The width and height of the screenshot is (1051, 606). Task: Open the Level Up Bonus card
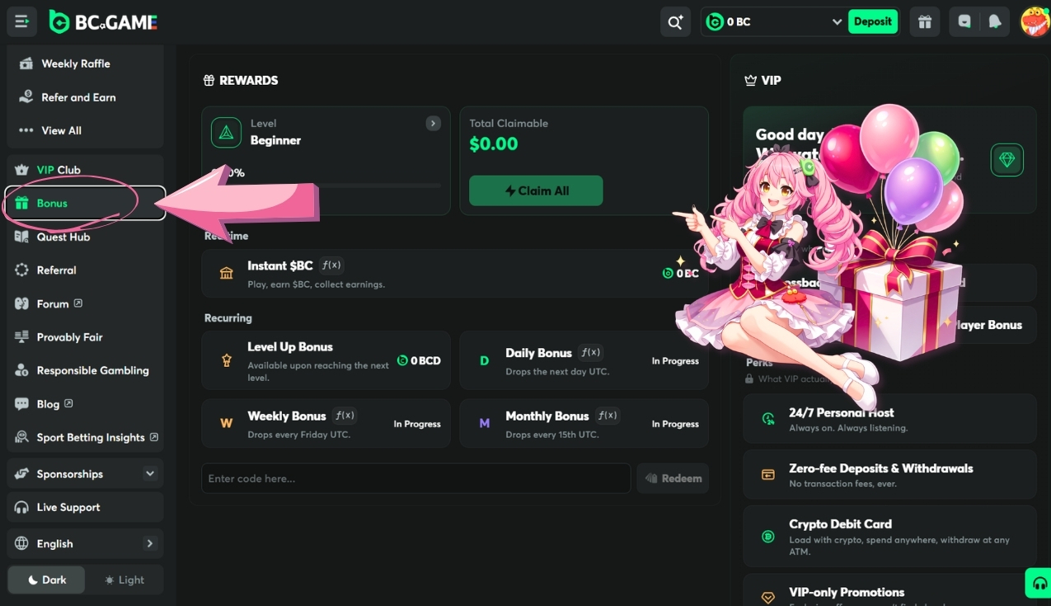click(326, 360)
